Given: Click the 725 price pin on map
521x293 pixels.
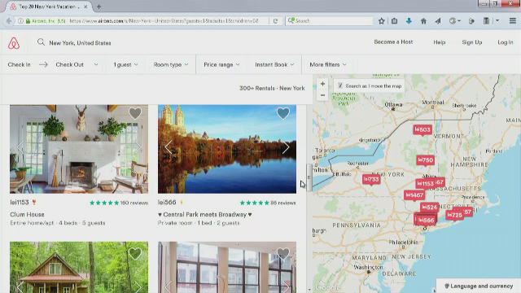Looking at the screenshot, I should (454, 215).
